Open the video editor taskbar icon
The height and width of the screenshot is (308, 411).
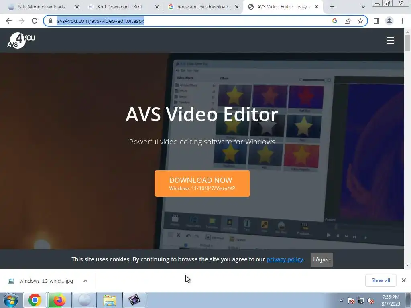tap(134, 300)
